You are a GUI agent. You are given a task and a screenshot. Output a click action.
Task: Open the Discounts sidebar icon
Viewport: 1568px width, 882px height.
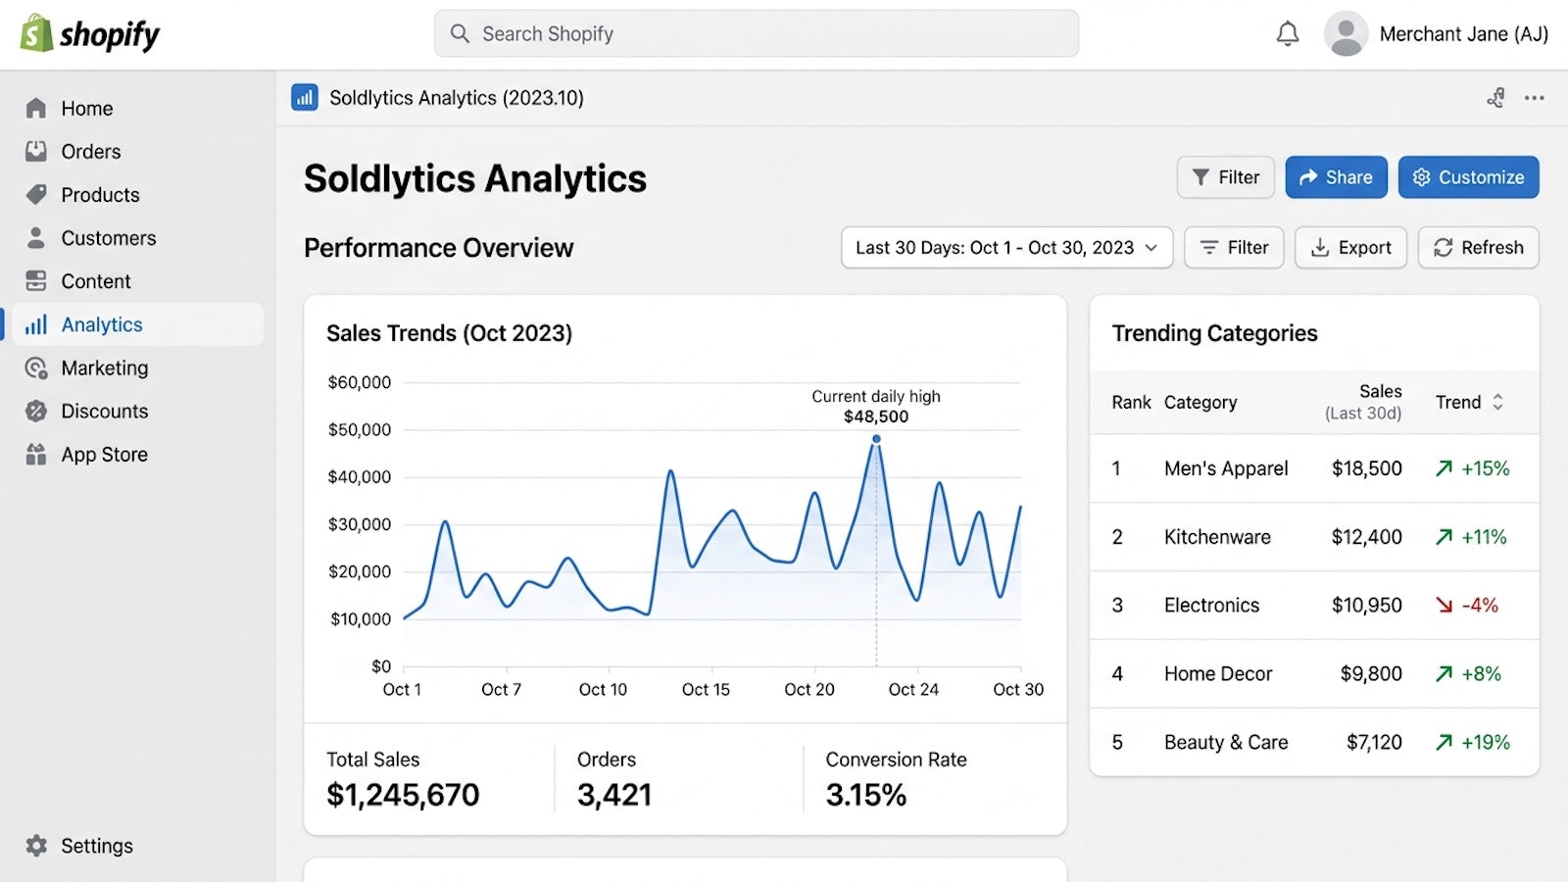pyautogui.click(x=36, y=412)
